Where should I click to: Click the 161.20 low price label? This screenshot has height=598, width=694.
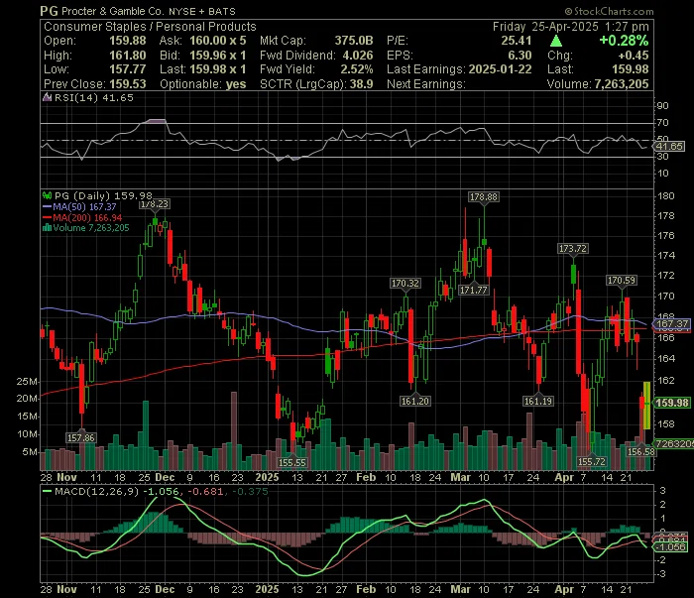(x=414, y=402)
